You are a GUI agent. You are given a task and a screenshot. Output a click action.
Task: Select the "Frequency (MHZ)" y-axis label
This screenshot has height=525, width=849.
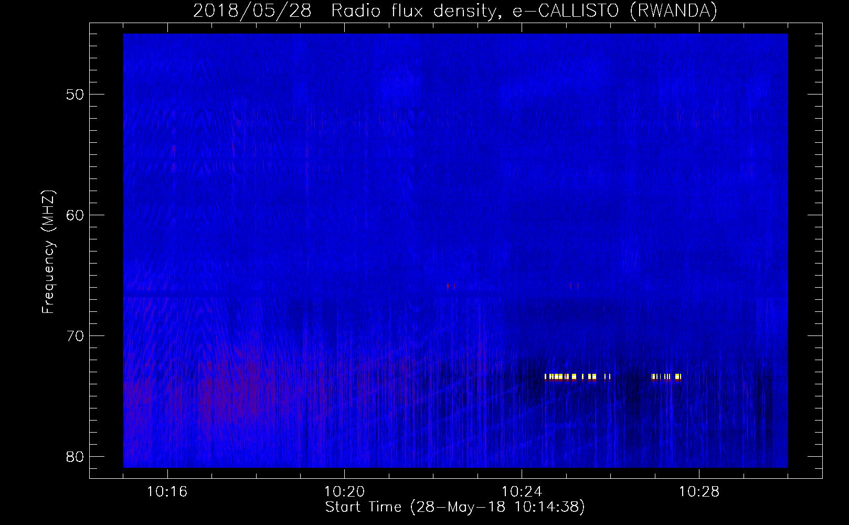(x=48, y=251)
